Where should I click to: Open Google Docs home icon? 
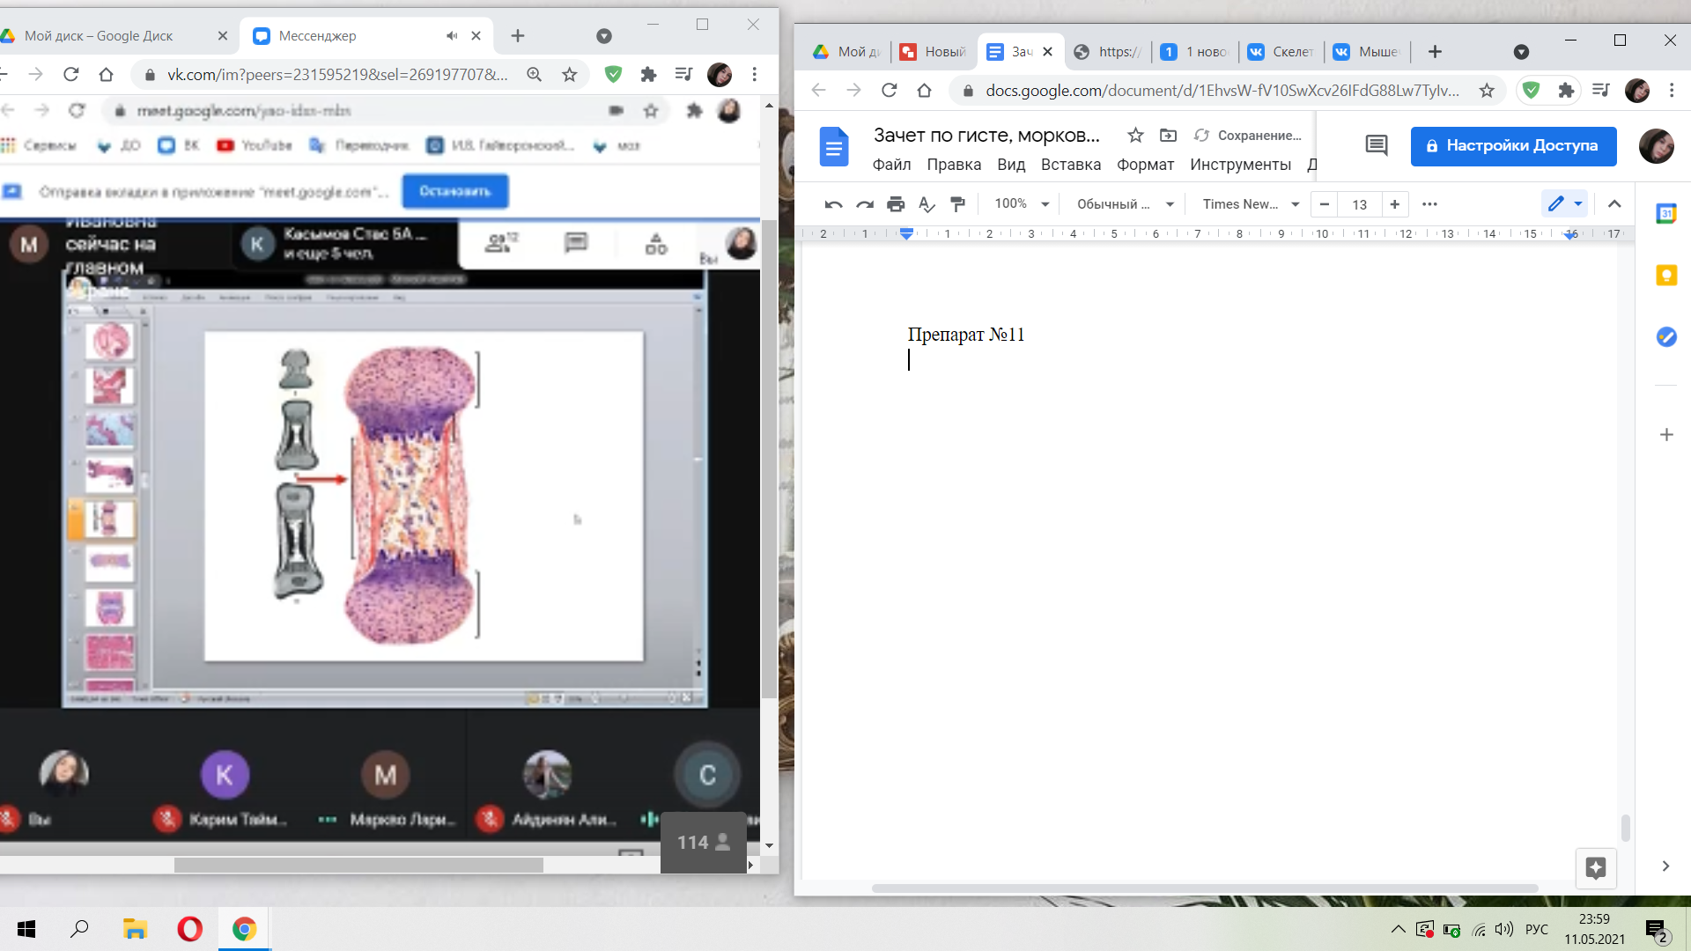point(833,146)
